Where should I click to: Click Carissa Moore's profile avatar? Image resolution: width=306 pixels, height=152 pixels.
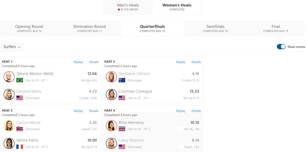click(x=9, y=125)
